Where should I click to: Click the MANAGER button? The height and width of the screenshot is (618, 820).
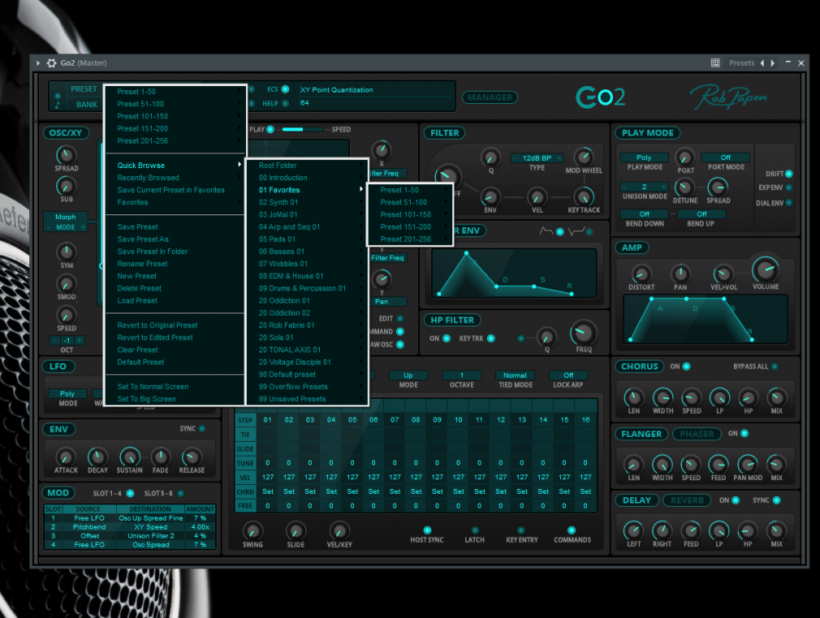click(x=490, y=97)
